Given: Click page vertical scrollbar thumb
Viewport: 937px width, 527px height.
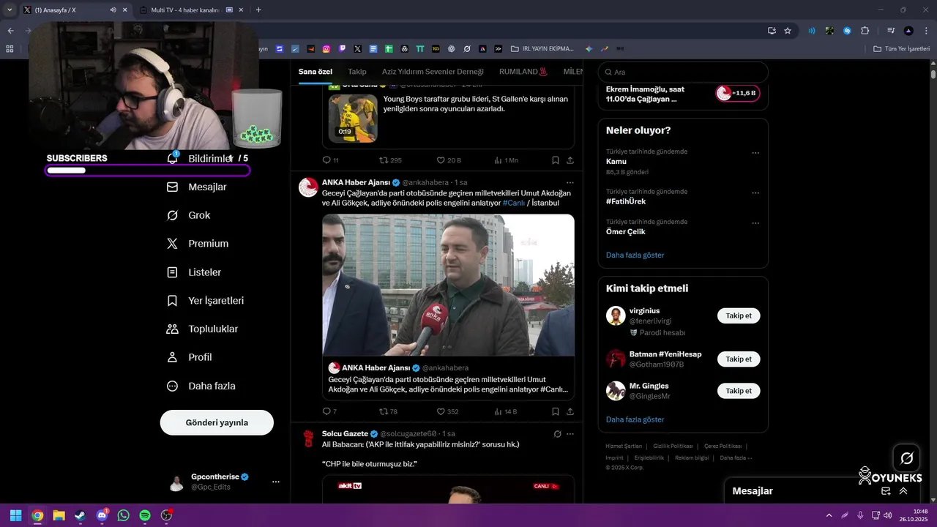Looking at the screenshot, I should coord(933,74).
